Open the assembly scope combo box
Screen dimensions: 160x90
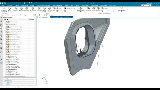[x=28, y=15]
